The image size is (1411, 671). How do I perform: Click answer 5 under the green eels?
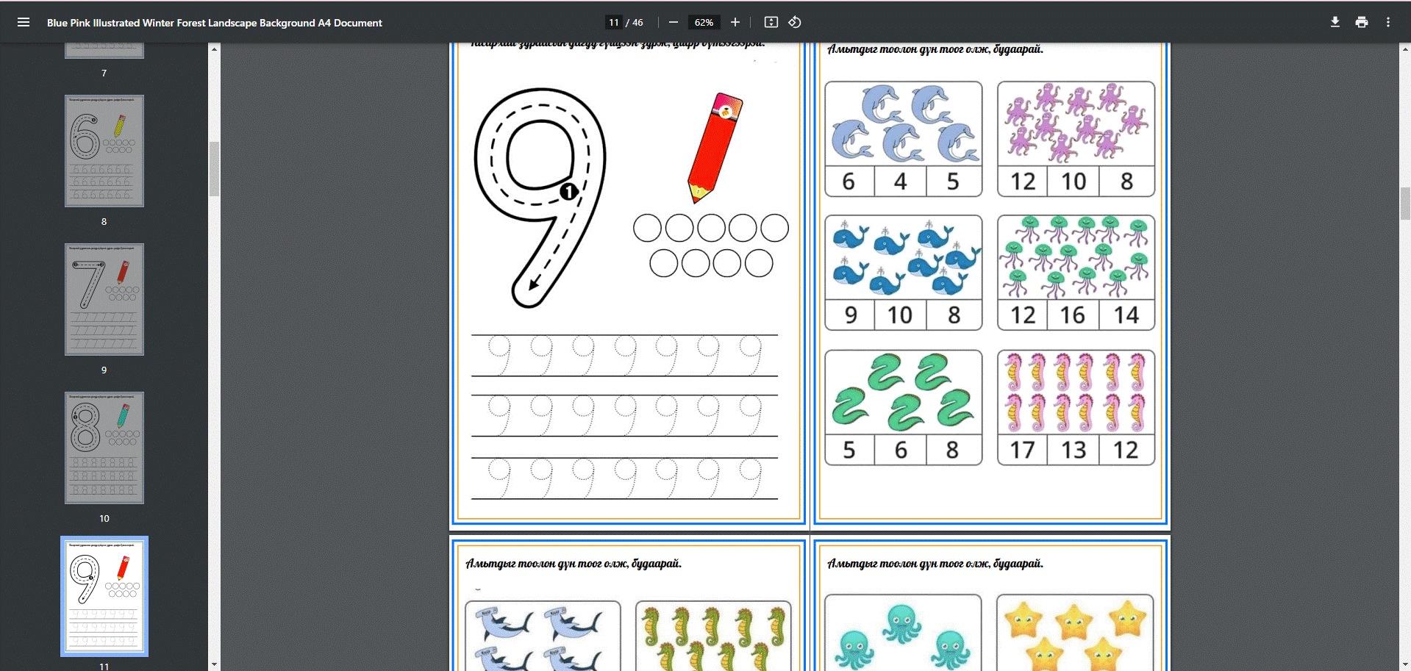coord(849,450)
